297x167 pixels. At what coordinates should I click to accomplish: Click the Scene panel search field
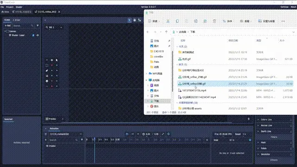pyautogui.click(x=23, y=26)
